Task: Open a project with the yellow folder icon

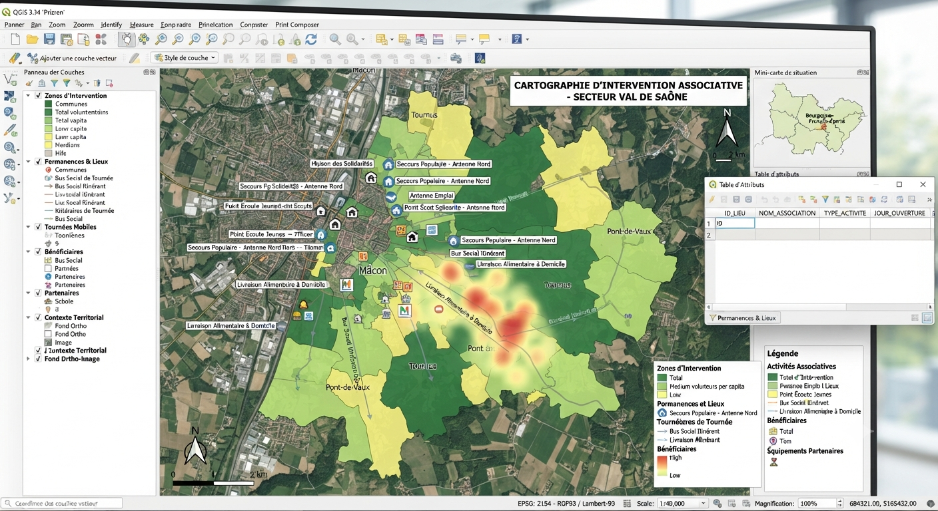Action: [32, 39]
